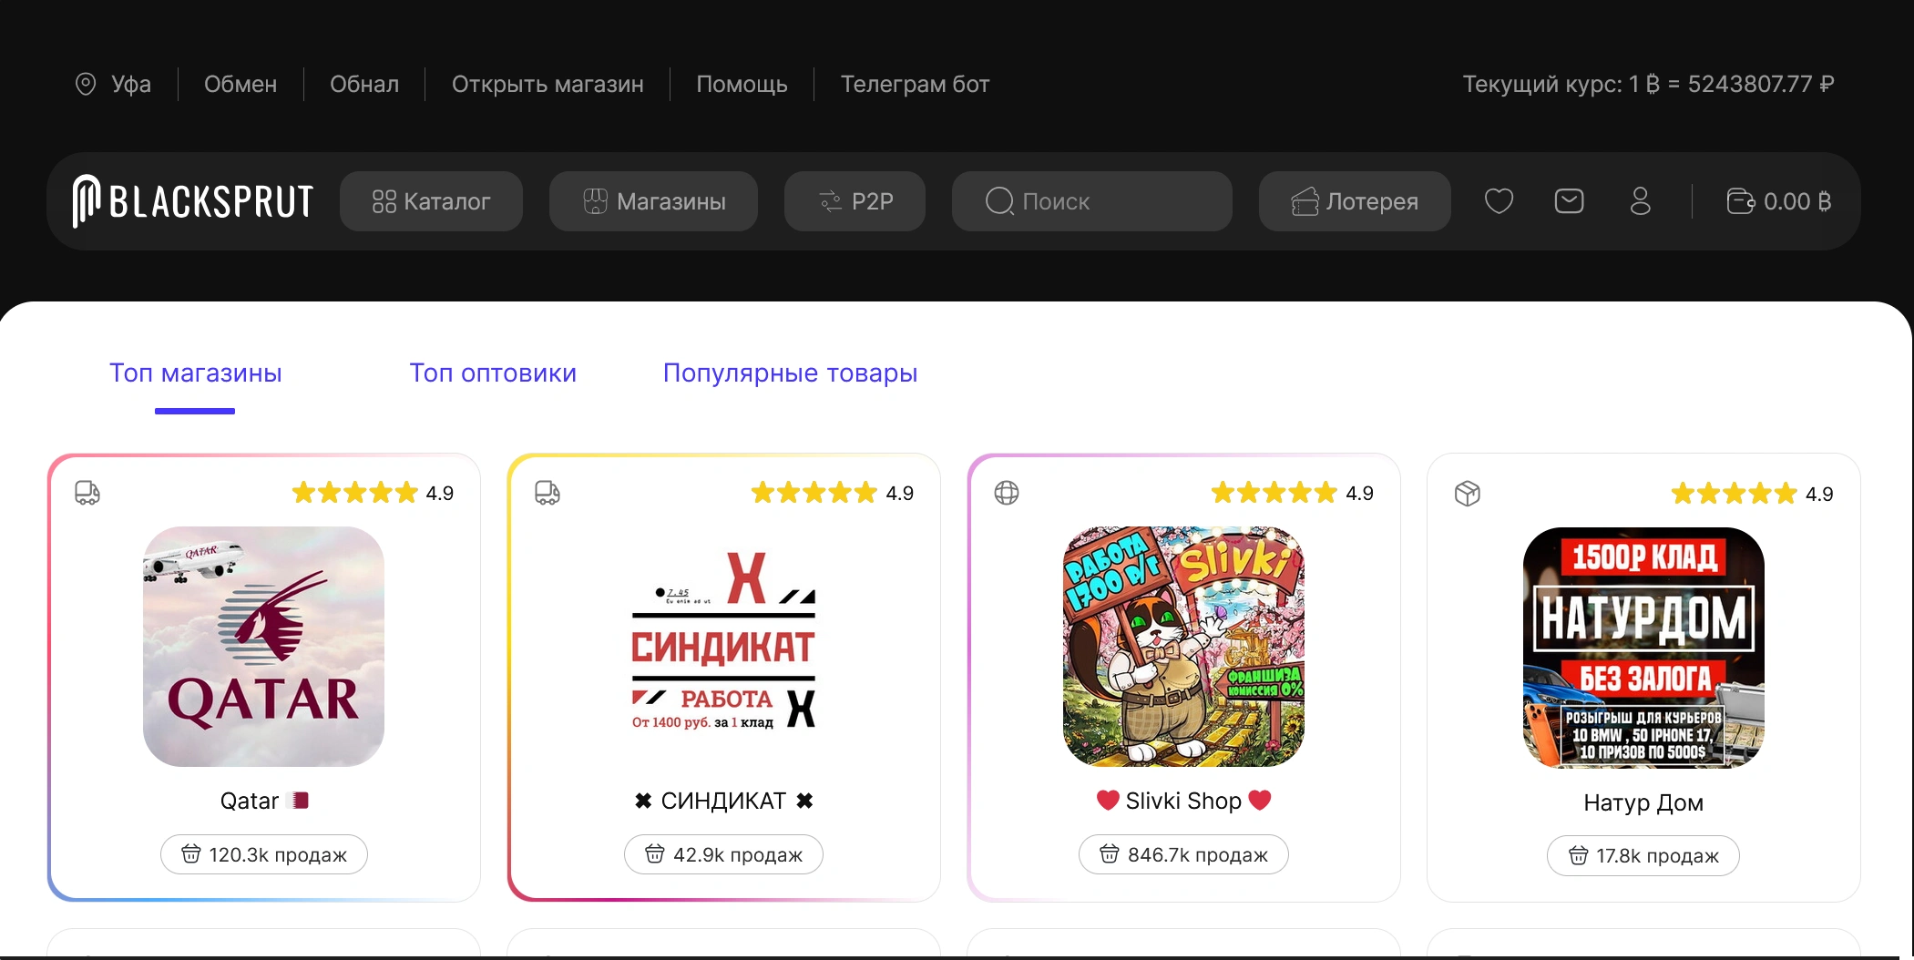Open favorites via the heart icon
The height and width of the screenshot is (960, 1914).
pyautogui.click(x=1499, y=201)
